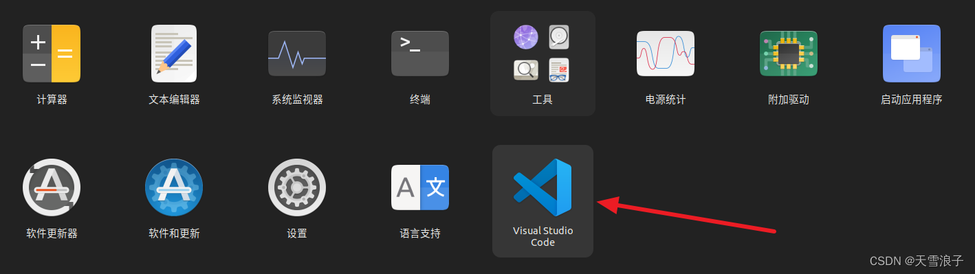Open Startup Applications (启动应用程序) icon
This screenshot has width=975, height=274.
[x=911, y=54]
